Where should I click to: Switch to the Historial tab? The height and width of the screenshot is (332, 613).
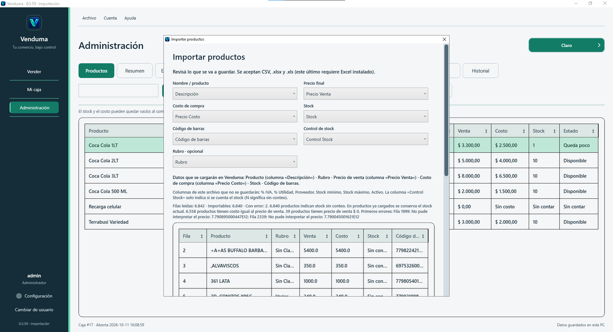(480, 71)
